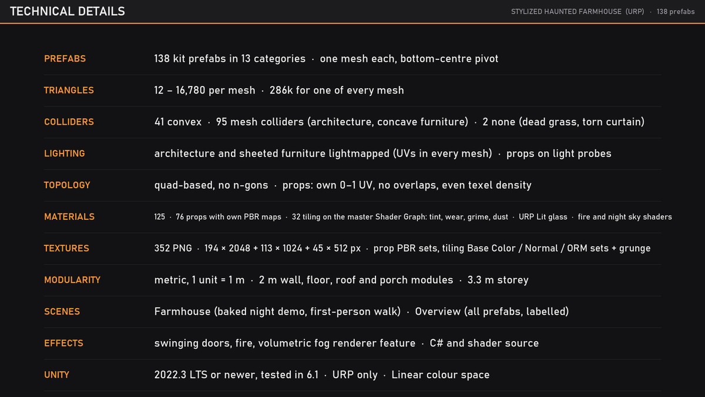Click the TRIANGLES row label
The image size is (705, 397).
tap(69, 90)
